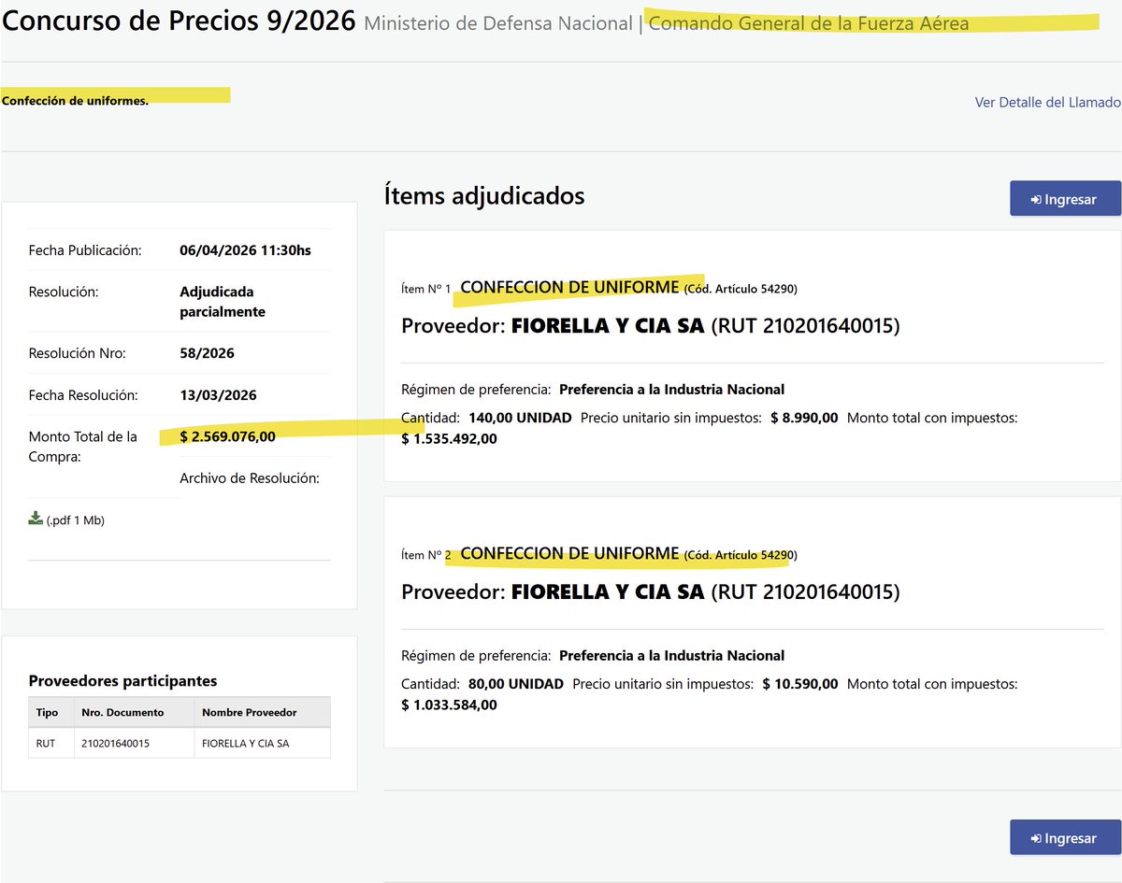
Task: Click the resolution date 13/03/2026
Action: [218, 395]
